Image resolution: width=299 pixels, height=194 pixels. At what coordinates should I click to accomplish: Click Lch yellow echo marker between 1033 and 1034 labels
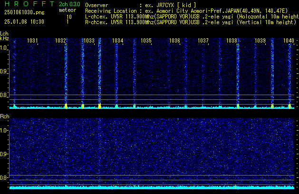coord(99,106)
